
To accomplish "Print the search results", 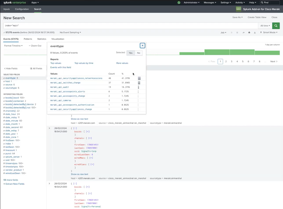I will (249, 32).
